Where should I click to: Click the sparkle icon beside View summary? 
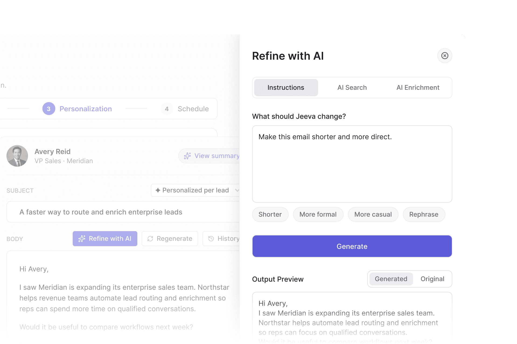(x=187, y=156)
